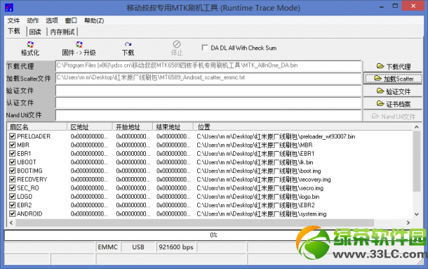Start flashing with the 下载 toolbar icon
The height and width of the screenshot is (269, 428).
click(128, 48)
